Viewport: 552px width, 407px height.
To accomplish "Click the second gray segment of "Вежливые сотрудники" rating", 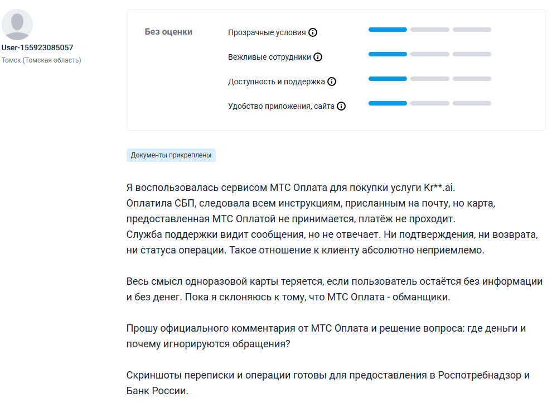I will point(429,54).
